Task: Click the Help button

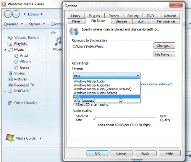Action: coord(170,153)
